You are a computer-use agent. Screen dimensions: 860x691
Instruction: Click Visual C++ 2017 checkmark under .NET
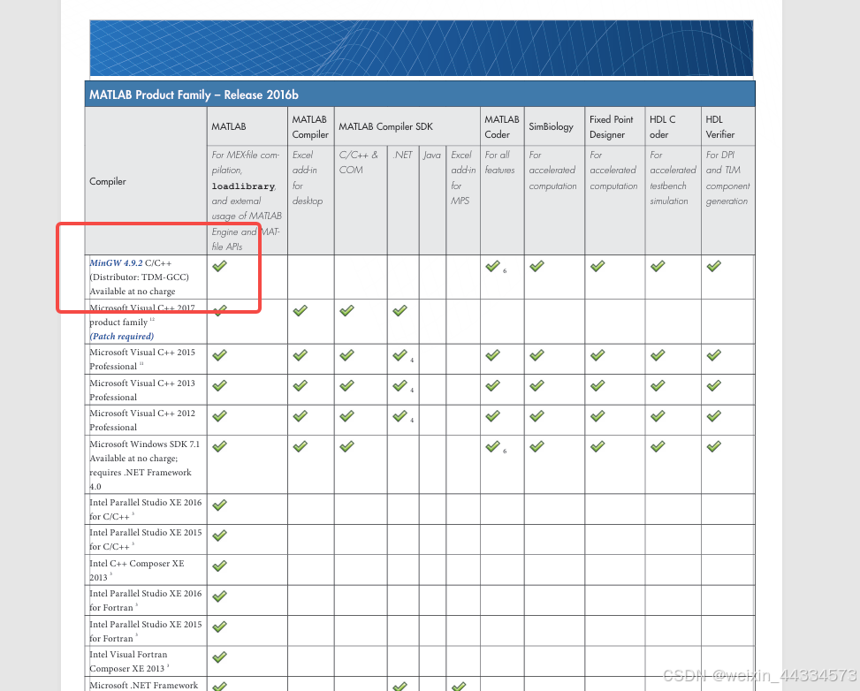click(x=400, y=311)
